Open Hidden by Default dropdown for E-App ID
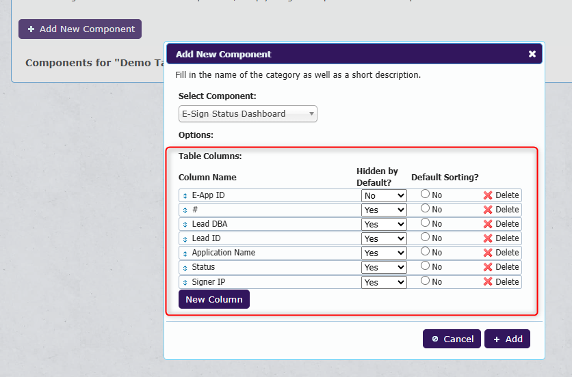Viewport: 572px width, 377px height. [x=384, y=195]
